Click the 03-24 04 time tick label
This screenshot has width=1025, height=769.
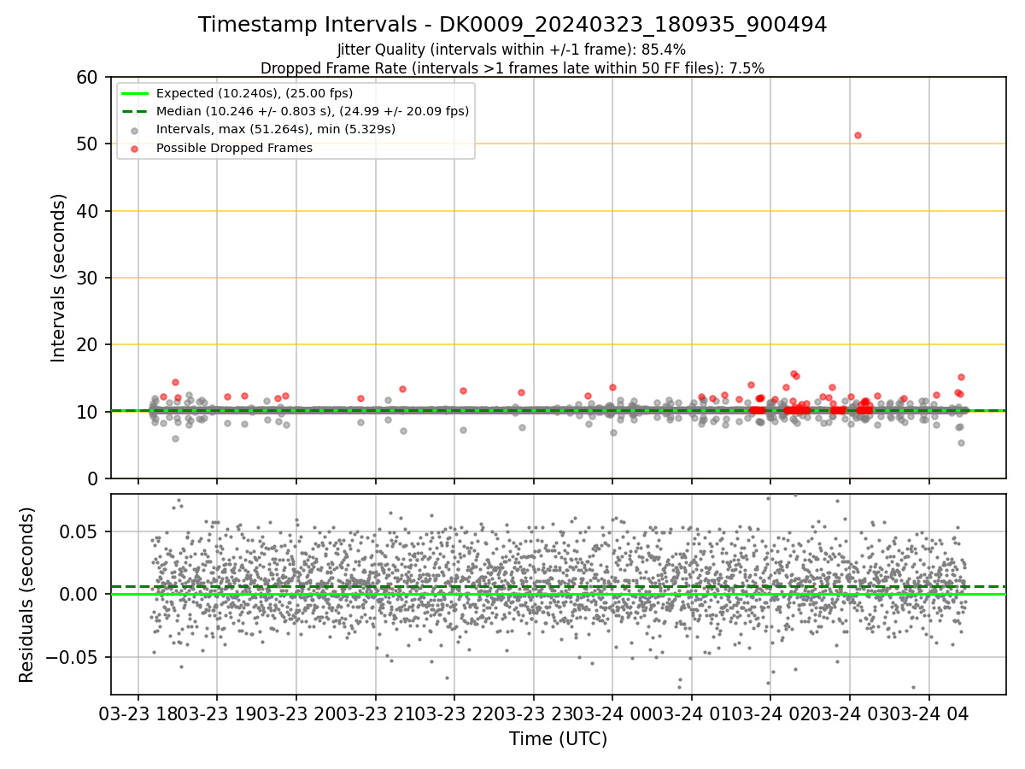pyautogui.click(x=929, y=714)
